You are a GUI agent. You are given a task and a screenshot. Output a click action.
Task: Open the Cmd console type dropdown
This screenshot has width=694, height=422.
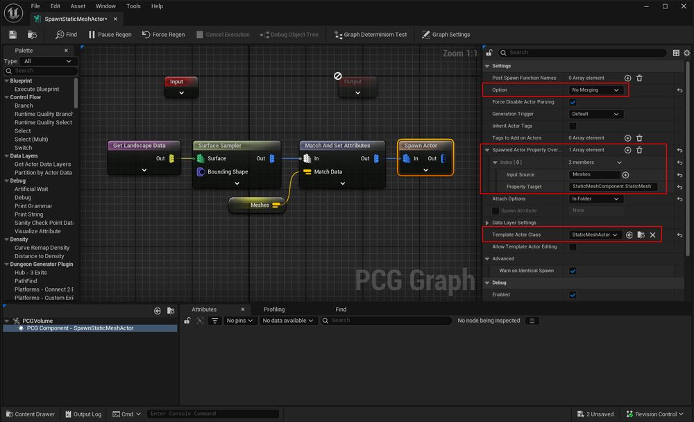pyautogui.click(x=126, y=414)
